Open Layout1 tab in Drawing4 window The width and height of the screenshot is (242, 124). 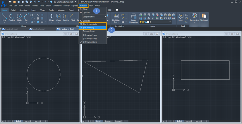(28, 121)
